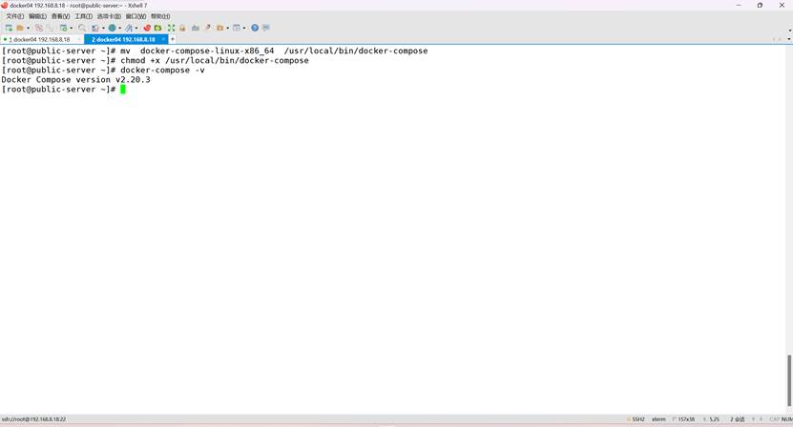
Task: Close the active tab 2 docker04
Action: click(x=163, y=39)
